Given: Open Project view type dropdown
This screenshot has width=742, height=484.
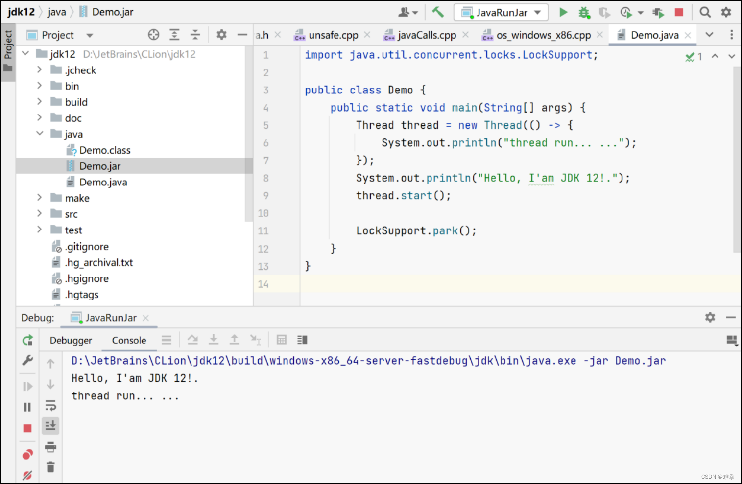Looking at the screenshot, I should (x=90, y=35).
